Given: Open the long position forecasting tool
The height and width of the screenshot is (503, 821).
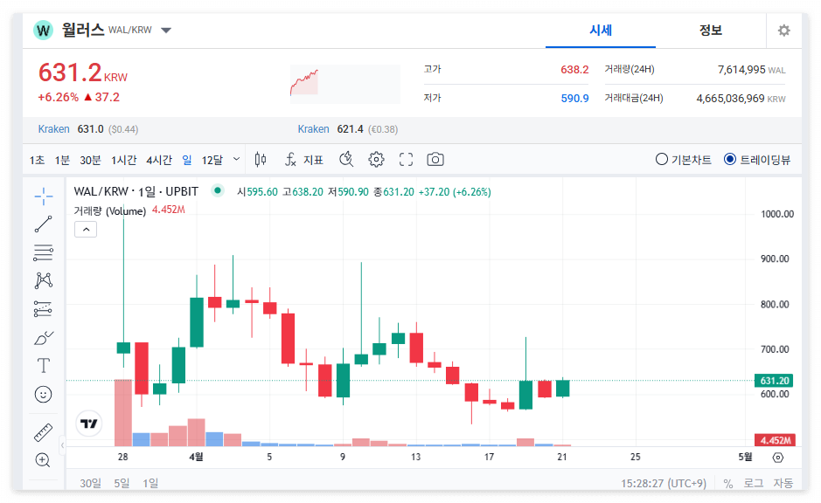Looking at the screenshot, I should (44, 309).
